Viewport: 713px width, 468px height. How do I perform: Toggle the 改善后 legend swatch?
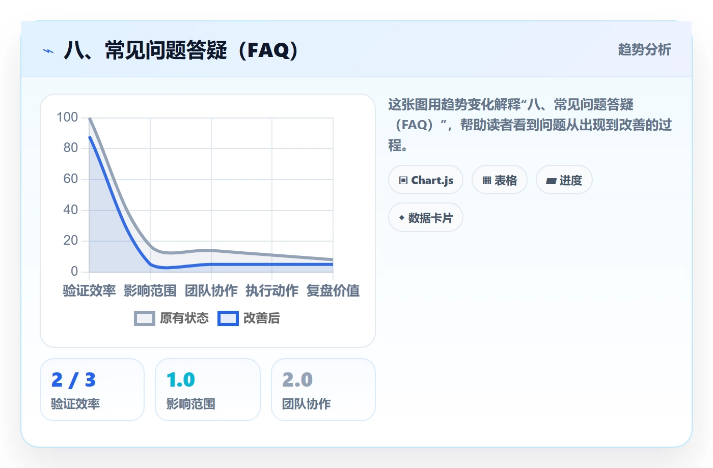(228, 318)
